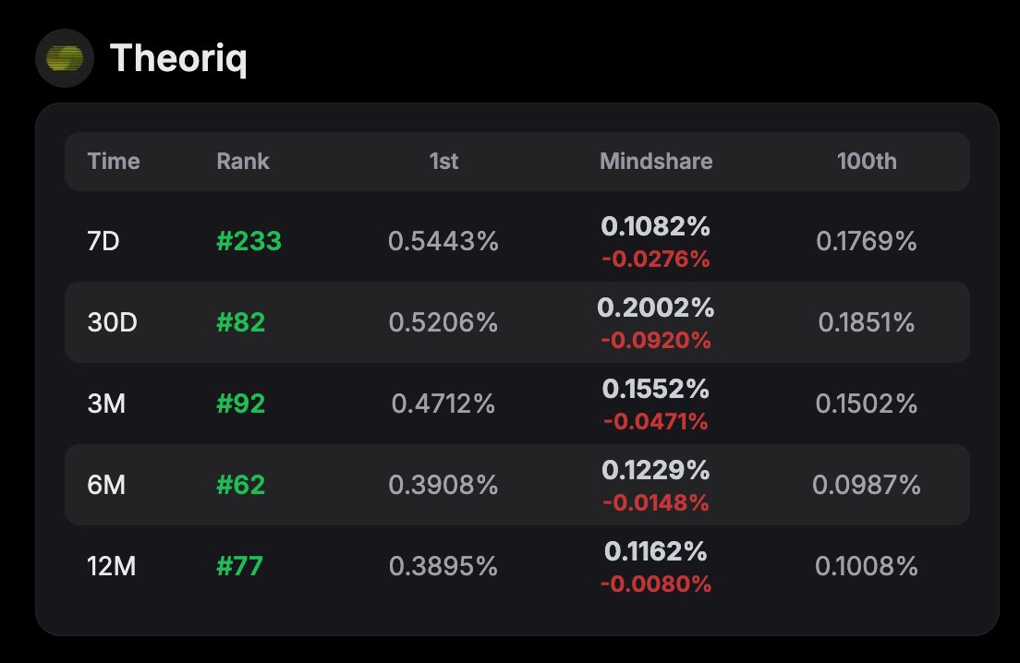Click the -0.0471% mindshare change
Viewport: 1020px width, 663px height.
[x=656, y=421]
